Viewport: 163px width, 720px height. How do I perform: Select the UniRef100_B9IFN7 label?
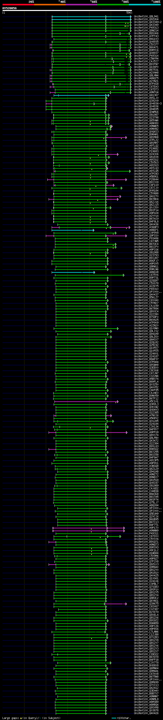pos(146,64)
